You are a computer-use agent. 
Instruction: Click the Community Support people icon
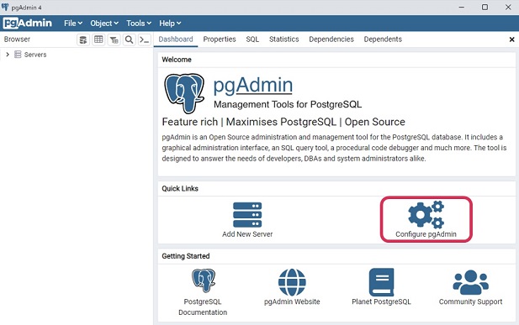coord(471,282)
